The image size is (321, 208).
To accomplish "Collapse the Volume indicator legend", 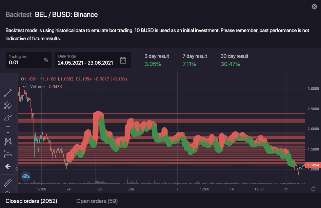I will (24, 87).
